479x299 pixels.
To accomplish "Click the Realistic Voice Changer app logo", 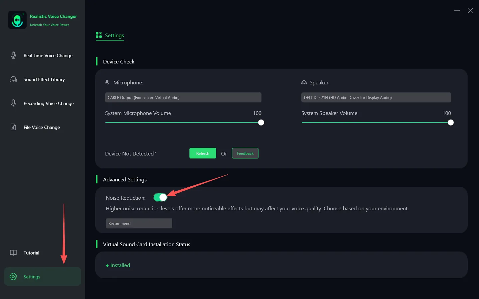I will [17, 20].
